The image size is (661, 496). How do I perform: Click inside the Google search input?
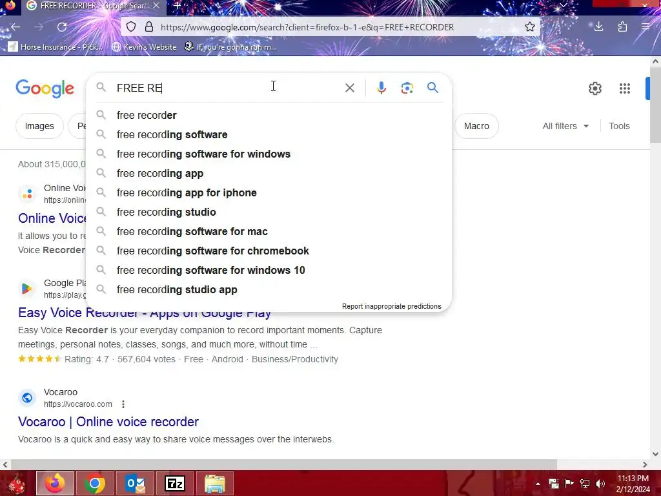pyautogui.click(x=228, y=88)
